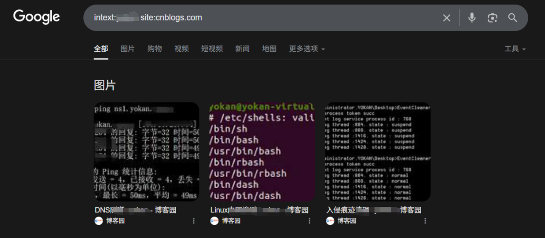Open the 工具 dropdown
The image size is (545, 238).
(x=515, y=49)
